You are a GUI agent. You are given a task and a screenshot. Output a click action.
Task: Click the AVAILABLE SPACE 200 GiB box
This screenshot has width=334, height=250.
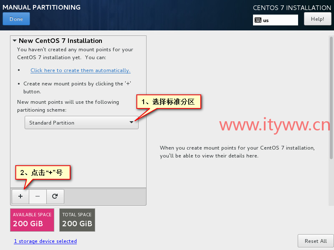coord(32,220)
